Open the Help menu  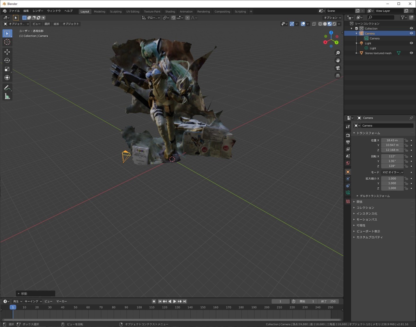(68, 11)
